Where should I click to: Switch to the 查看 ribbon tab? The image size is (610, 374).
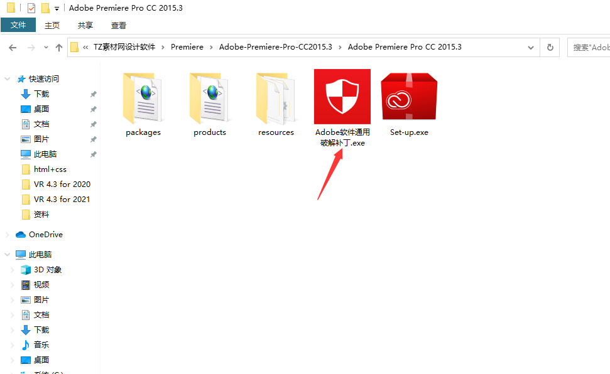[119, 25]
